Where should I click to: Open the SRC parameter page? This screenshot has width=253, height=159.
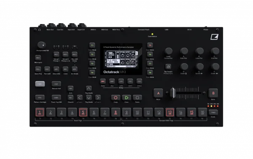tap(103, 81)
